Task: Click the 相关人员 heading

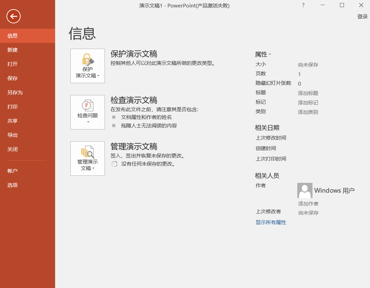Action: [267, 176]
